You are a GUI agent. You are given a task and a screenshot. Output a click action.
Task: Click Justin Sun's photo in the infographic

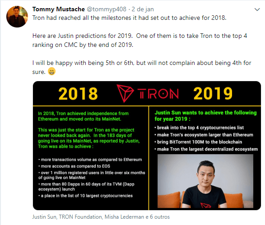pyautogui.click(x=205, y=181)
